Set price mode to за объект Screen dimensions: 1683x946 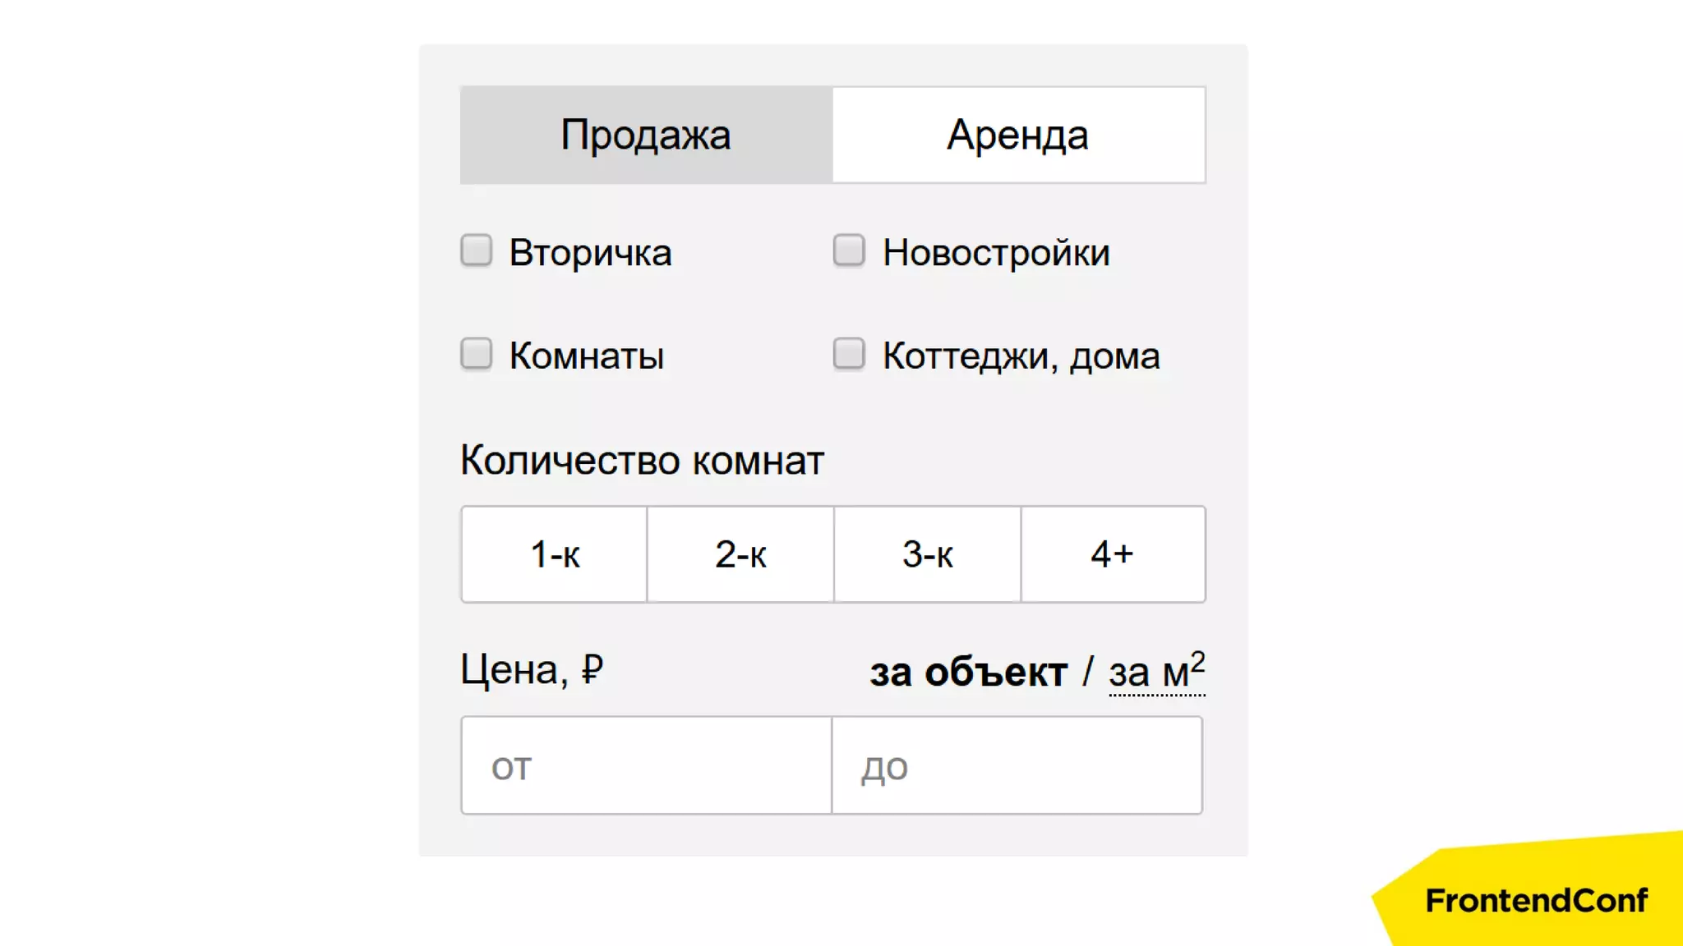pyautogui.click(x=968, y=673)
